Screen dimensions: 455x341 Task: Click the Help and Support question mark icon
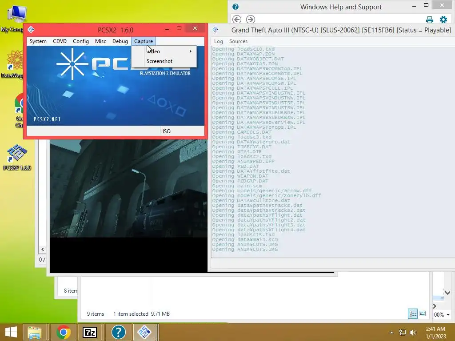[x=235, y=7]
